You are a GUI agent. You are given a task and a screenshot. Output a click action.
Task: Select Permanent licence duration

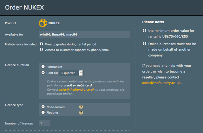[x=43, y=66]
